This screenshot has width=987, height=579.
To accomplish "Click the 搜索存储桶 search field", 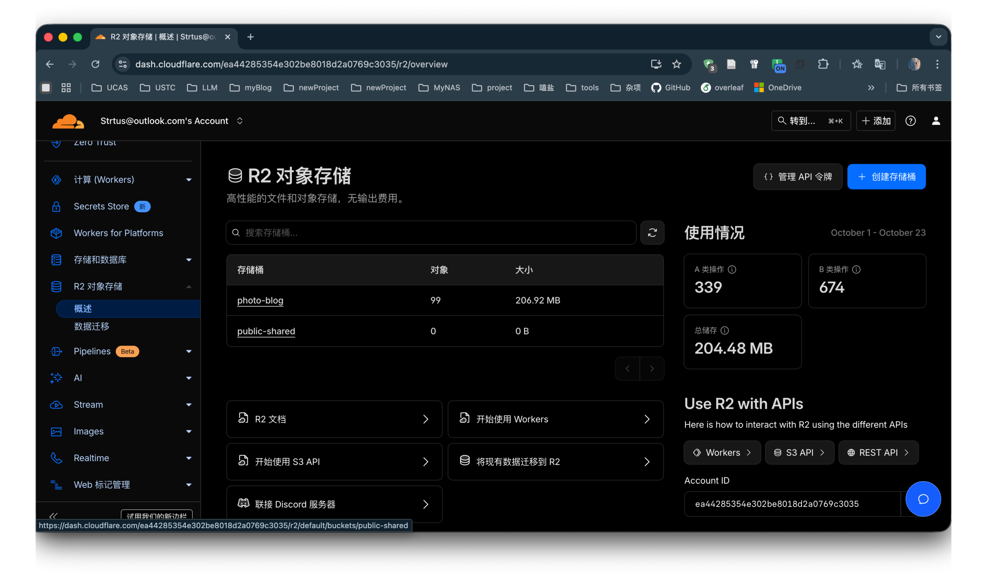I will (431, 233).
